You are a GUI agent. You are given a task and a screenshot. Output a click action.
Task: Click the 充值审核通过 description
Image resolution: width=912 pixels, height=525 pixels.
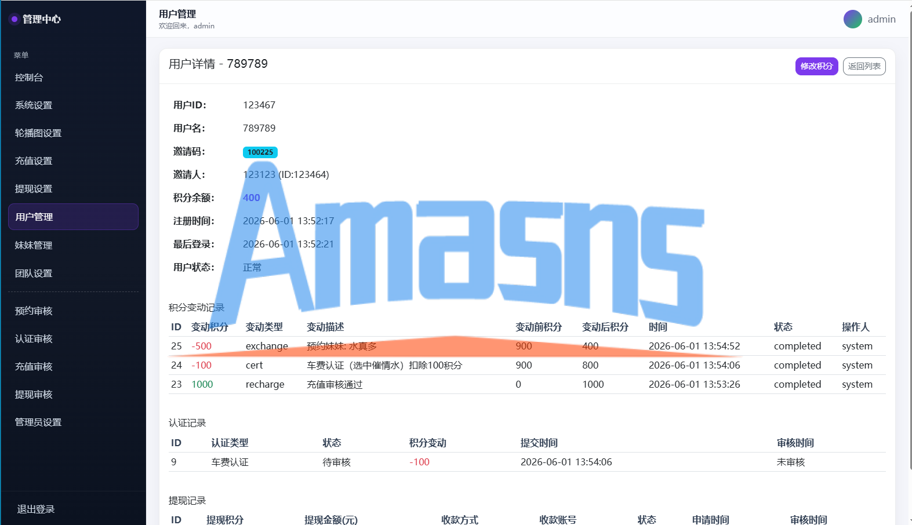[335, 384]
